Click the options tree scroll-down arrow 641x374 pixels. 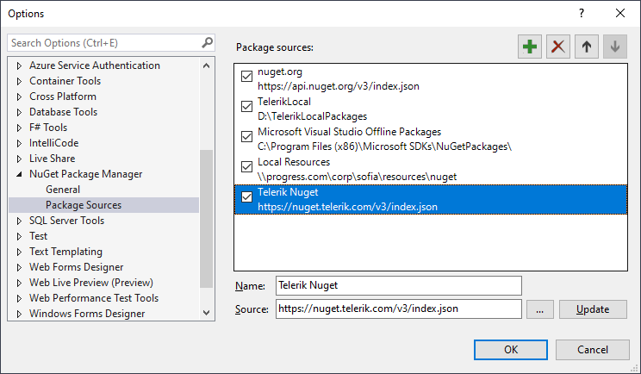tap(207, 313)
